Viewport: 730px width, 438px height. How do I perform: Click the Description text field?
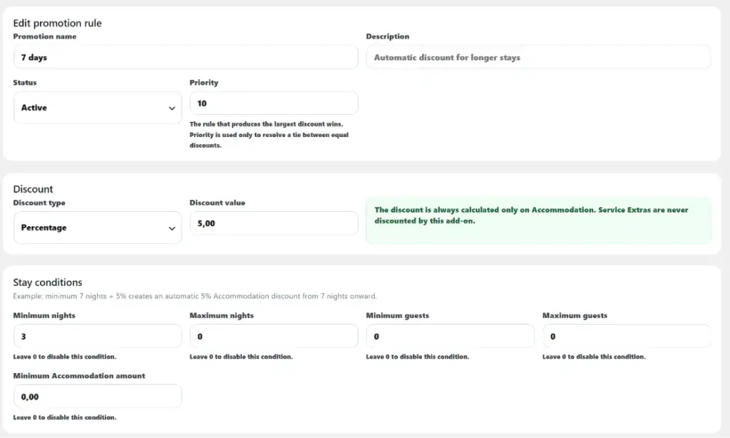click(538, 57)
